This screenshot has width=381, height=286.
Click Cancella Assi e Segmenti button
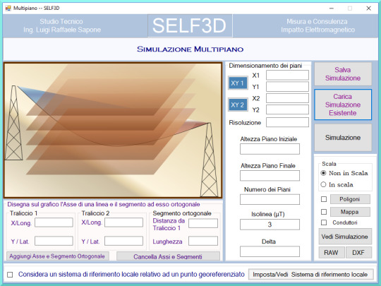(168, 256)
